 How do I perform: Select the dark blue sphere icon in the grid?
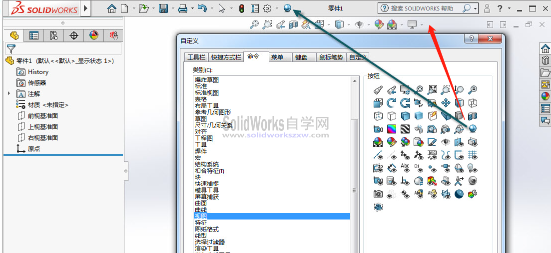459,194
